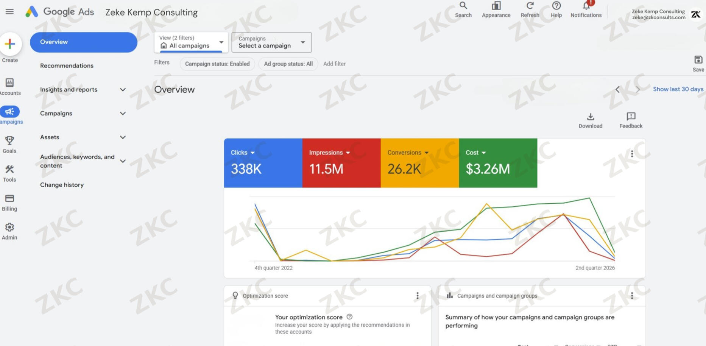The image size is (706, 346).
Task: Select the Overview nav item
Action: click(x=83, y=42)
